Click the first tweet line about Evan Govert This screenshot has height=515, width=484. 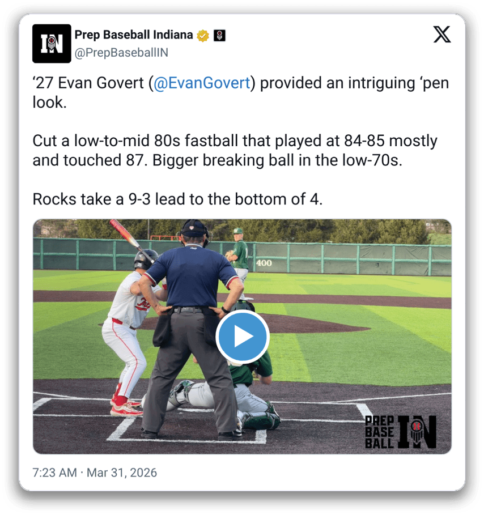coord(240,92)
